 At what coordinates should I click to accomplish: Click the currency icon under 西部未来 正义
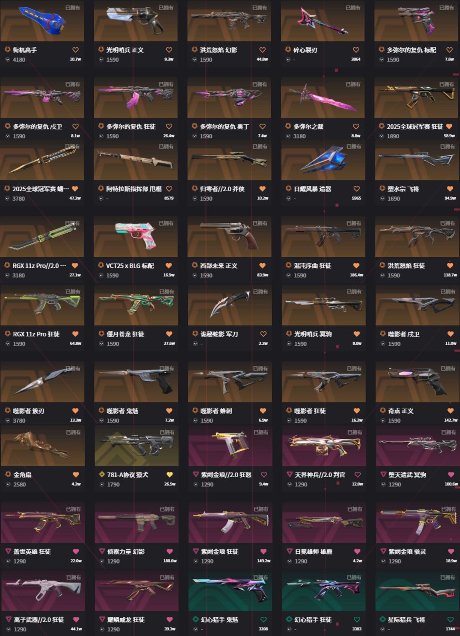point(195,276)
